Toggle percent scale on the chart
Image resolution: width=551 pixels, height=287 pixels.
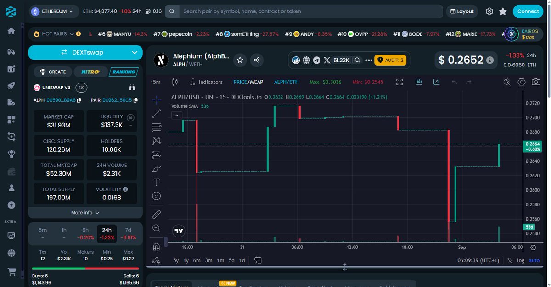[x=510, y=260]
